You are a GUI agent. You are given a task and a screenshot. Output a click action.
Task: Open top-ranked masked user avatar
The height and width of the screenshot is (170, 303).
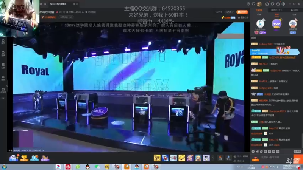pyautogui.click(x=277, y=23)
